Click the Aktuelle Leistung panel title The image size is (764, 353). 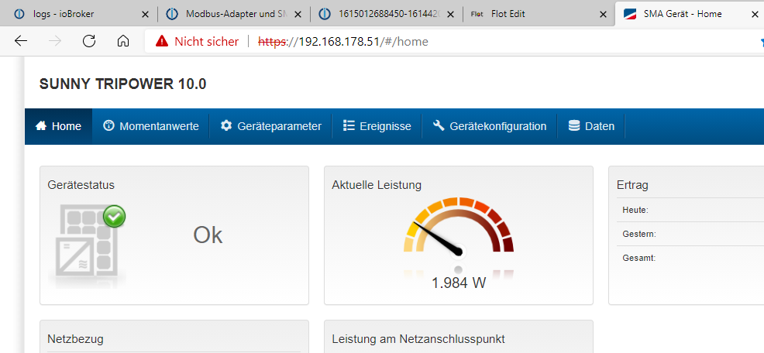click(377, 185)
